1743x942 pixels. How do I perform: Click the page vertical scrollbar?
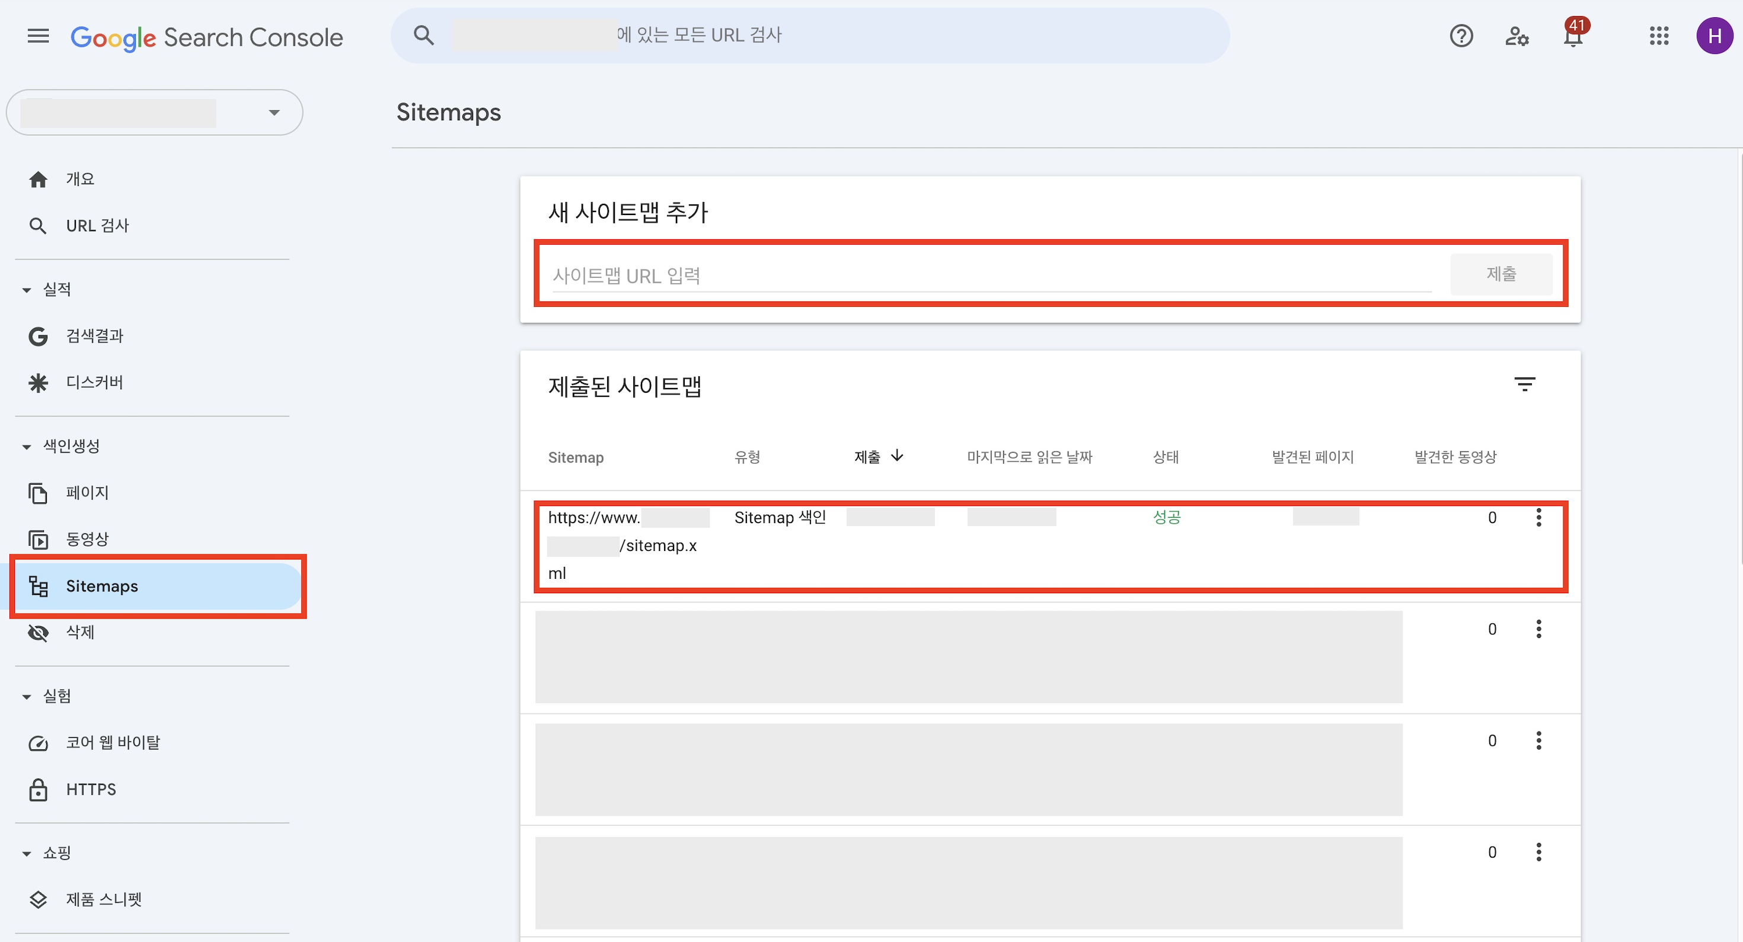(x=1740, y=358)
